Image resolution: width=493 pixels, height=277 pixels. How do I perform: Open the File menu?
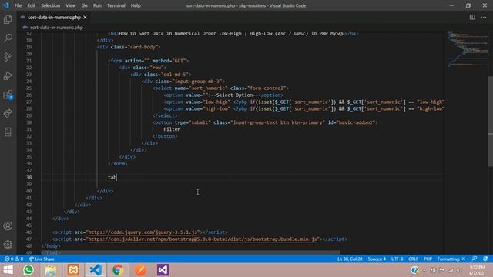click(x=18, y=5)
